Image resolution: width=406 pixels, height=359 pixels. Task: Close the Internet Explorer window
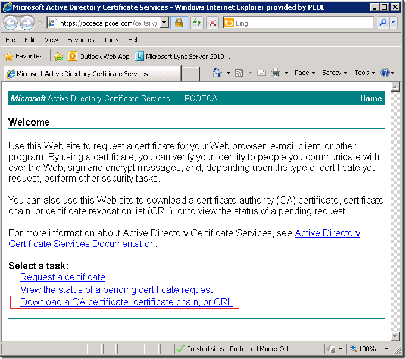tap(395, 7)
